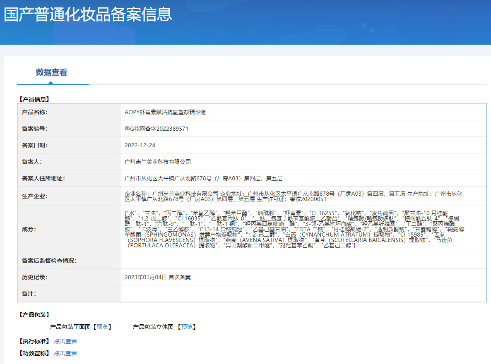491x364 pixels.
Task: Click the 历史记录 row label
Action: [35, 277]
